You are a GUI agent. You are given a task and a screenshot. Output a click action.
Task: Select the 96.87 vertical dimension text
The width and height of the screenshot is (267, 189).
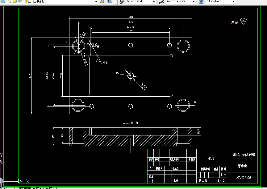coord(53,76)
